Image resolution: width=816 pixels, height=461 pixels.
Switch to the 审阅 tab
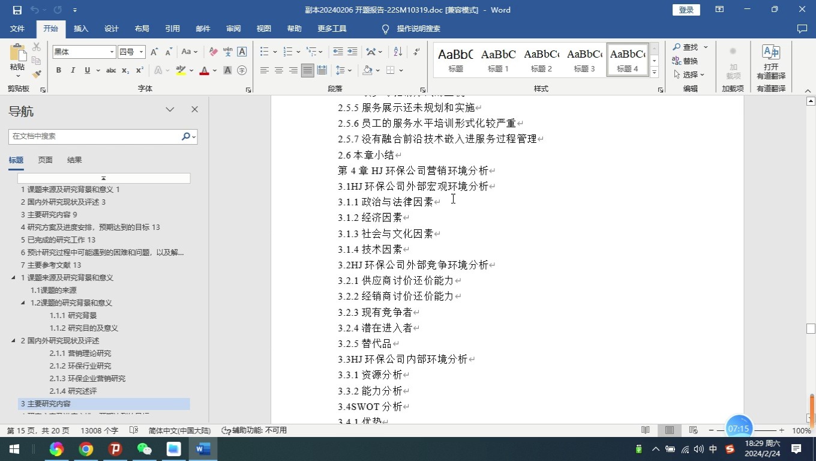pos(233,29)
